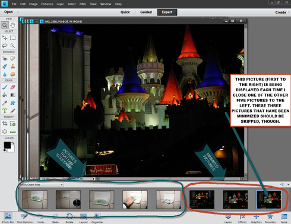Select the Eraser tool

(x=12, y=87)
